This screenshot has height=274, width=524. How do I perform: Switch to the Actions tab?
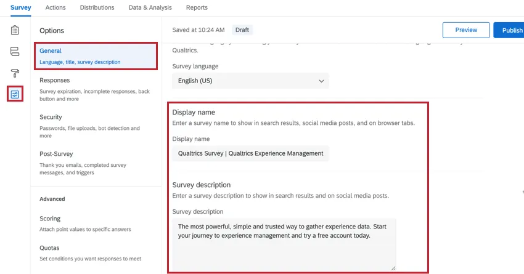(x=55, y=7)
